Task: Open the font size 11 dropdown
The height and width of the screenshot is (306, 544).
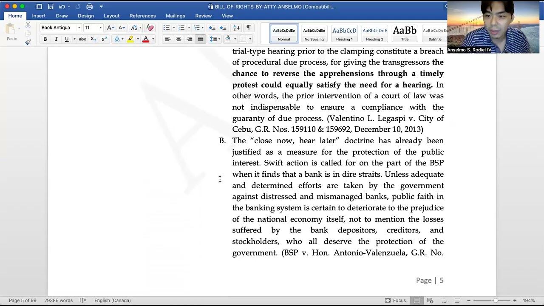Action: pyautogui.click(x=100, y=28)
